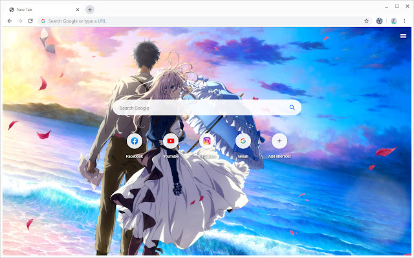Screen dimensions: 414x258
Task: Click the Add shortcut plus button
Action: click(x=279, y=141)
